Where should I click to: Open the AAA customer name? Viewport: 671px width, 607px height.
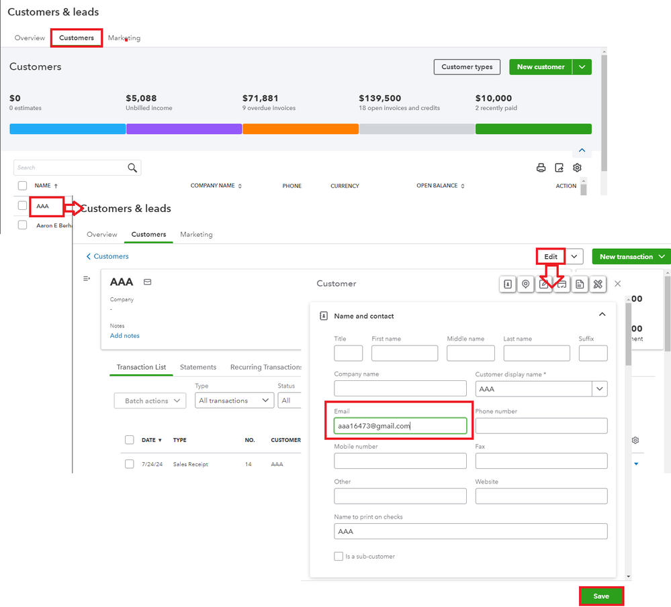(43, 207)
